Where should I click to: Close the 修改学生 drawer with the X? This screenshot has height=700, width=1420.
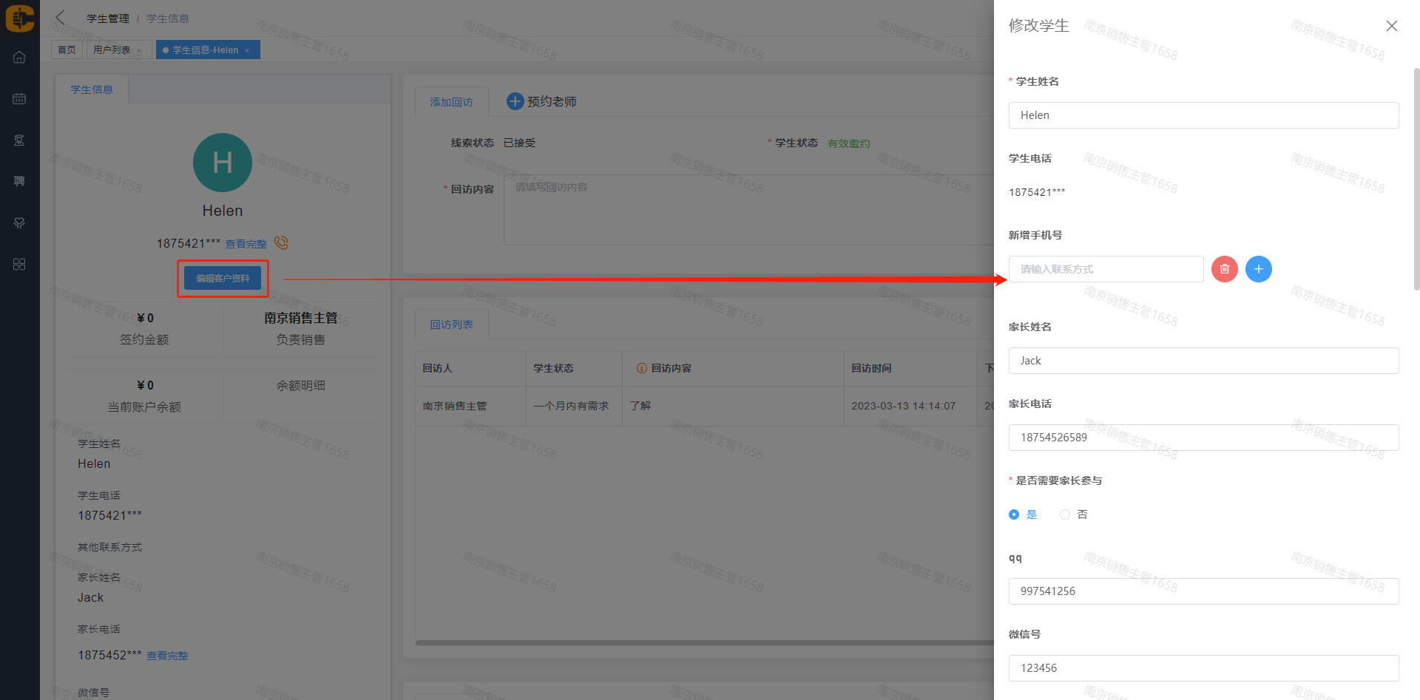tap(1391, 26)
